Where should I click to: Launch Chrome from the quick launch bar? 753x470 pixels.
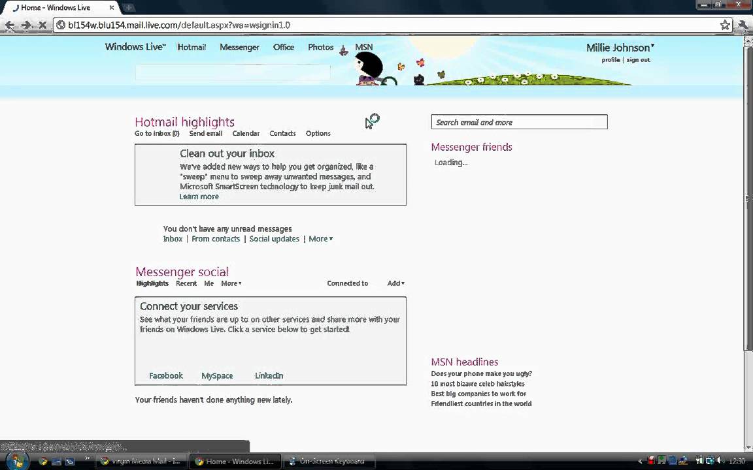tap(42, 462)
